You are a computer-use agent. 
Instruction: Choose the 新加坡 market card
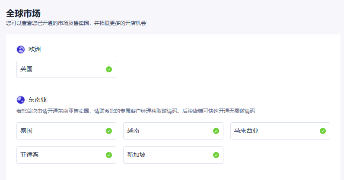(173, 155)
